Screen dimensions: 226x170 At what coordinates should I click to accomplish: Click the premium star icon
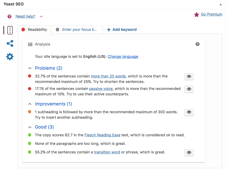pos(196,15)
